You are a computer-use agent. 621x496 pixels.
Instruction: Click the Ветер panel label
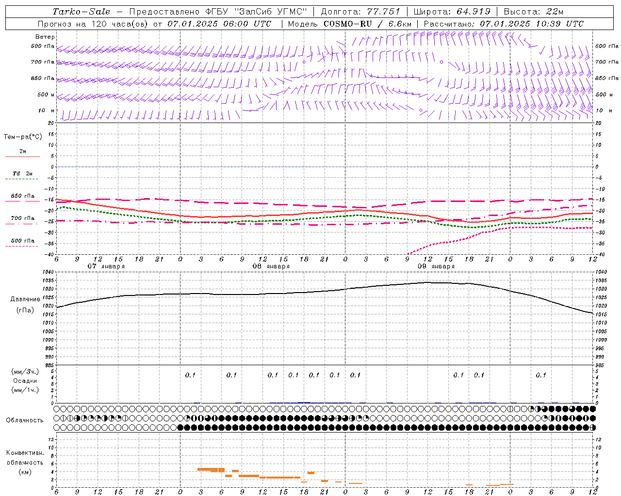tap(45, 37)
